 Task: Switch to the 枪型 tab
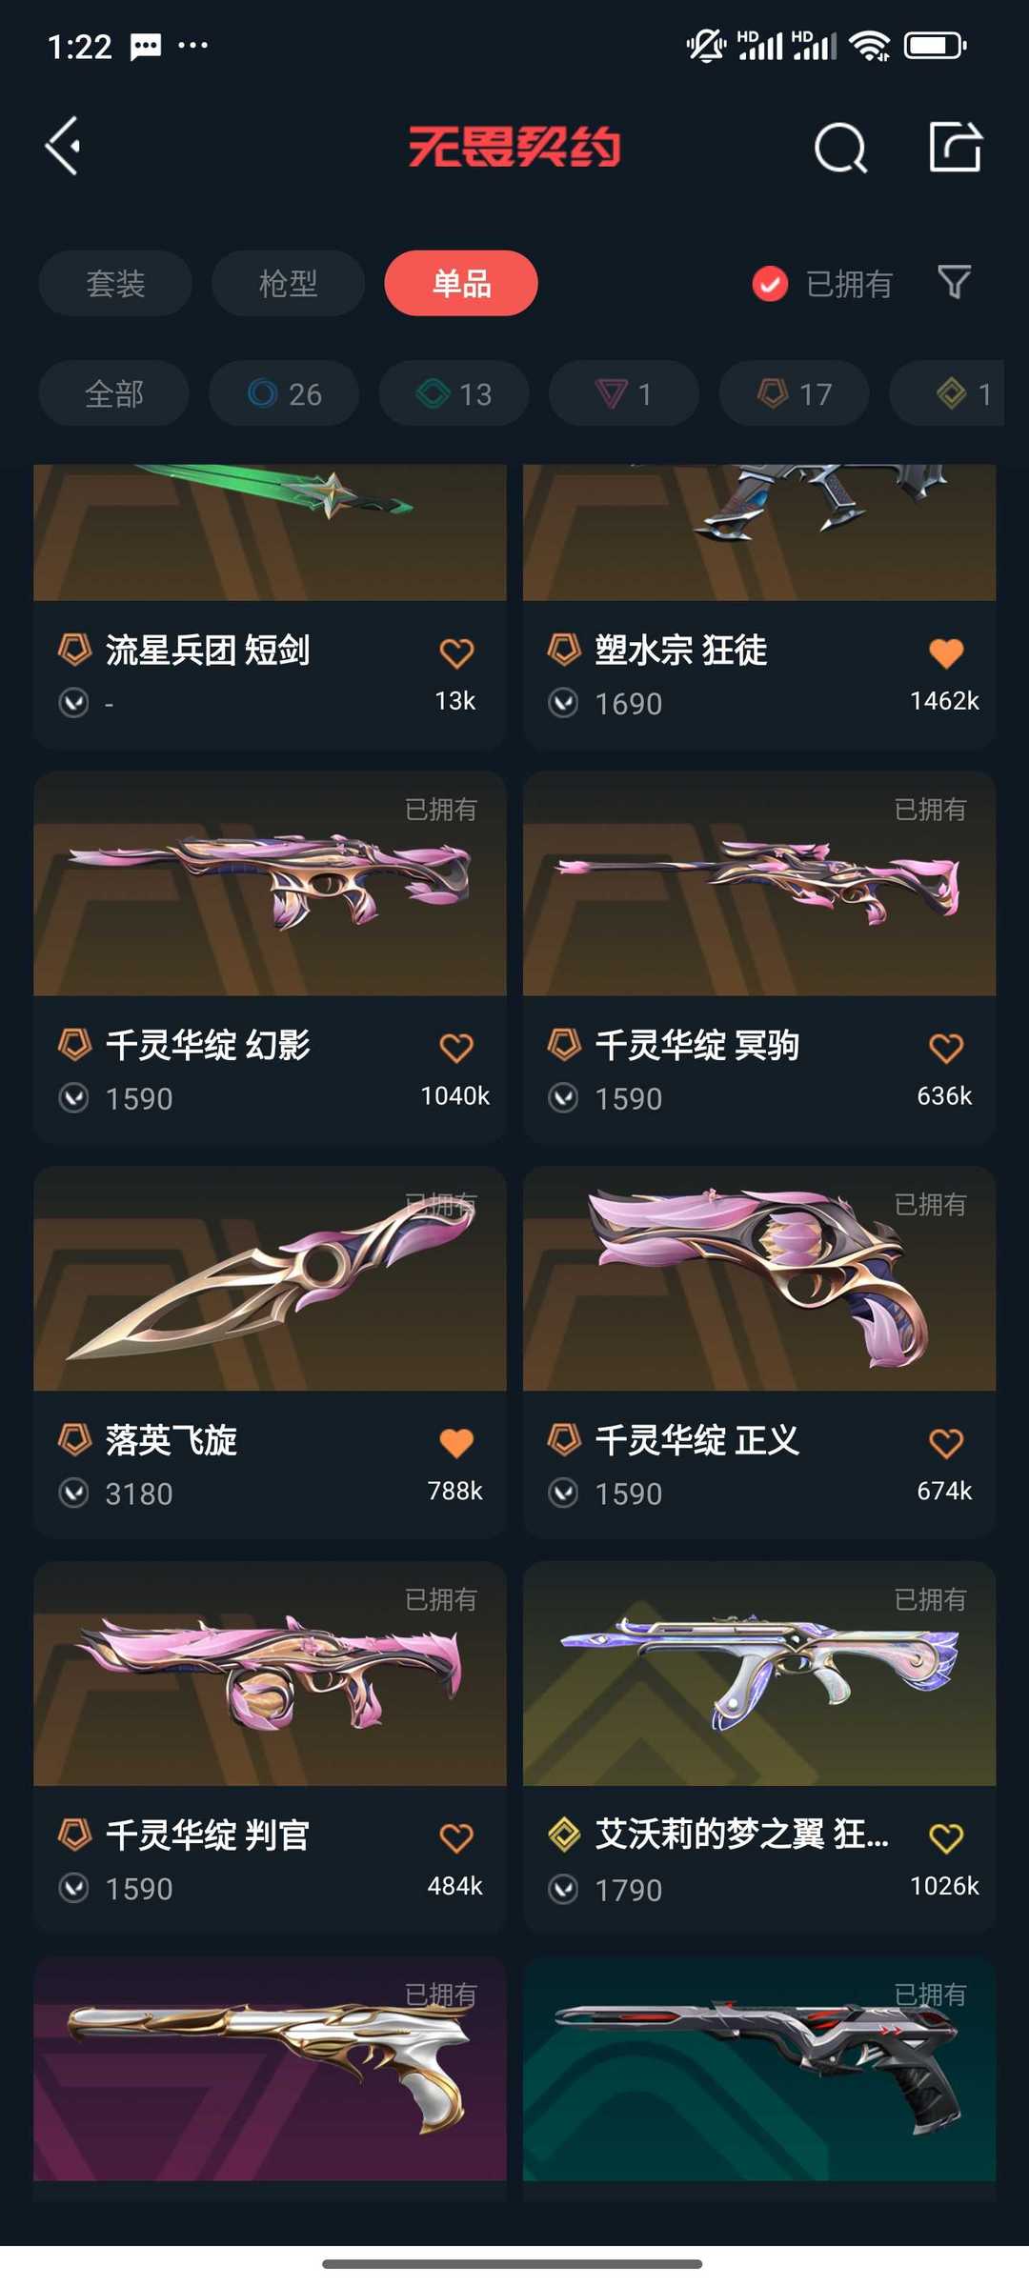[x=288, y=283]
